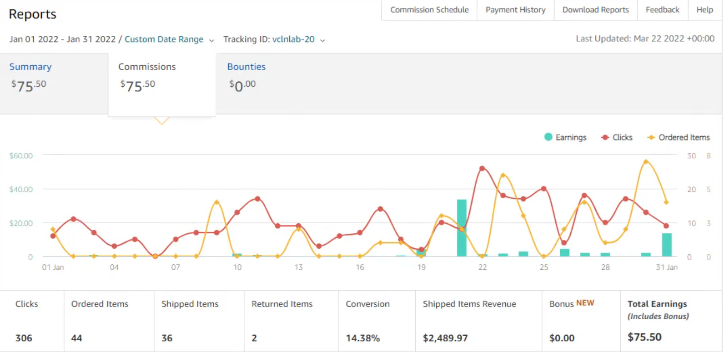This screenshot has width=723, height=352.
Task: Click the teal Earnings legend dot
Action: (548, 137)
